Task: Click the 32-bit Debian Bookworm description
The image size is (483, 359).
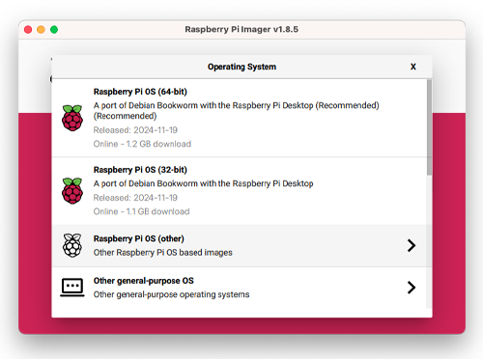Action: (203, 183)
